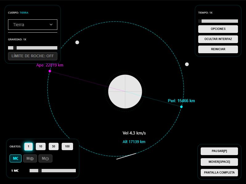246x184 pixels.
Task: Enter full screen with PANTALLA COMPLETA
Action: point(219,173)
